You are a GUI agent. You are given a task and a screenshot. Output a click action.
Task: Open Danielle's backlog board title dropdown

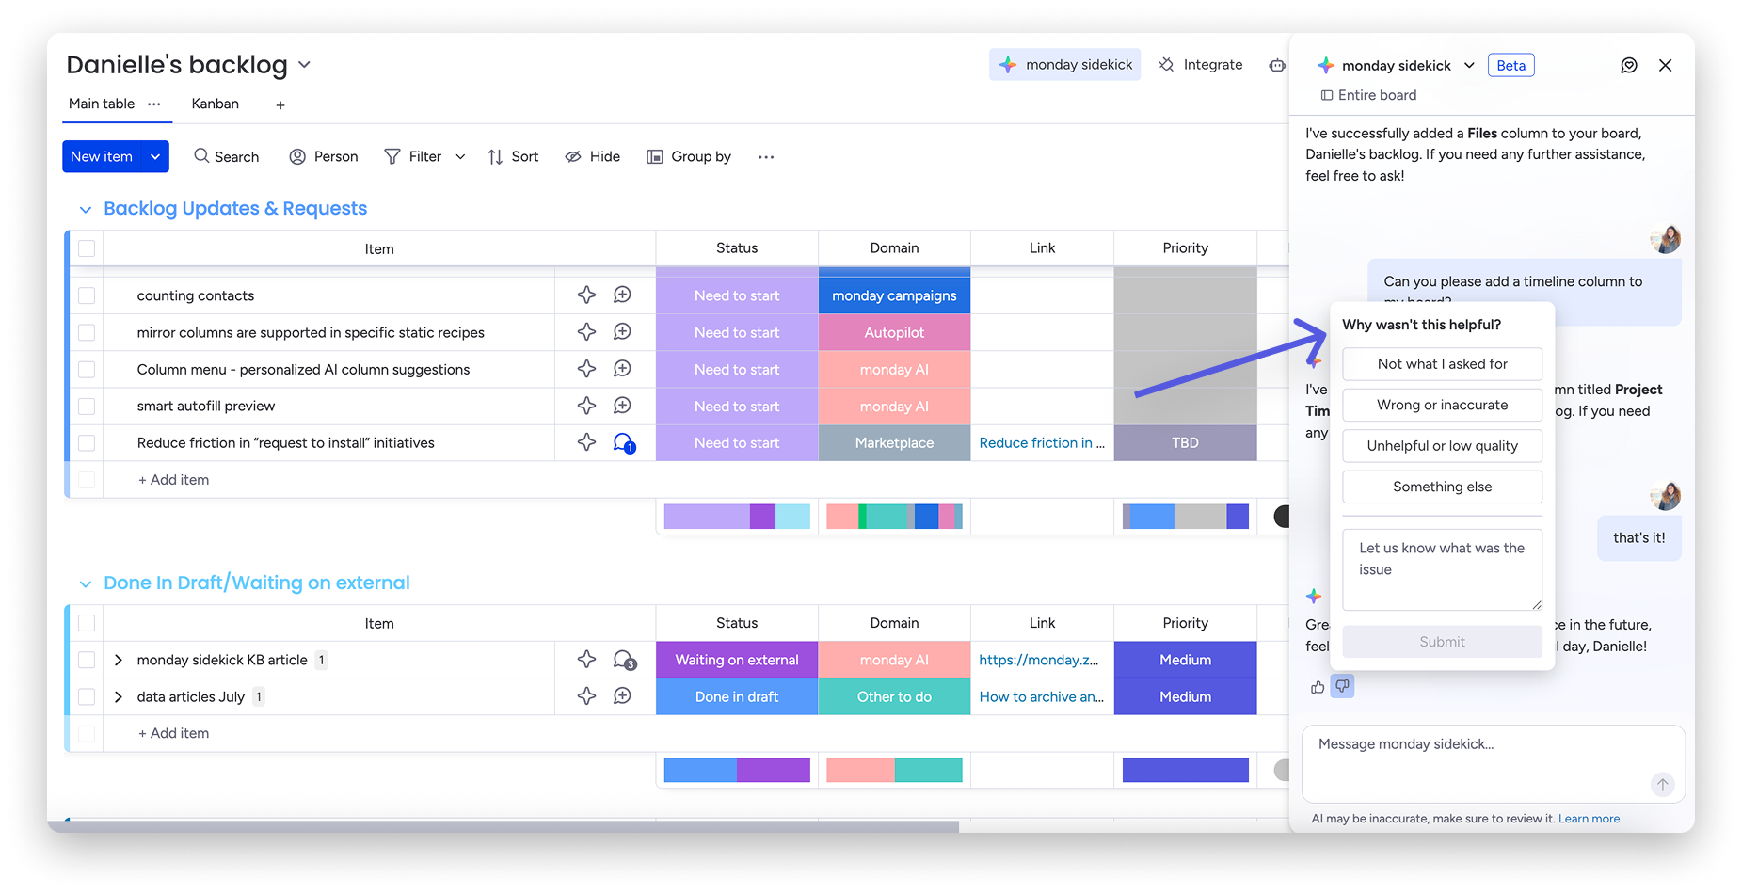[x=304, y=65]
